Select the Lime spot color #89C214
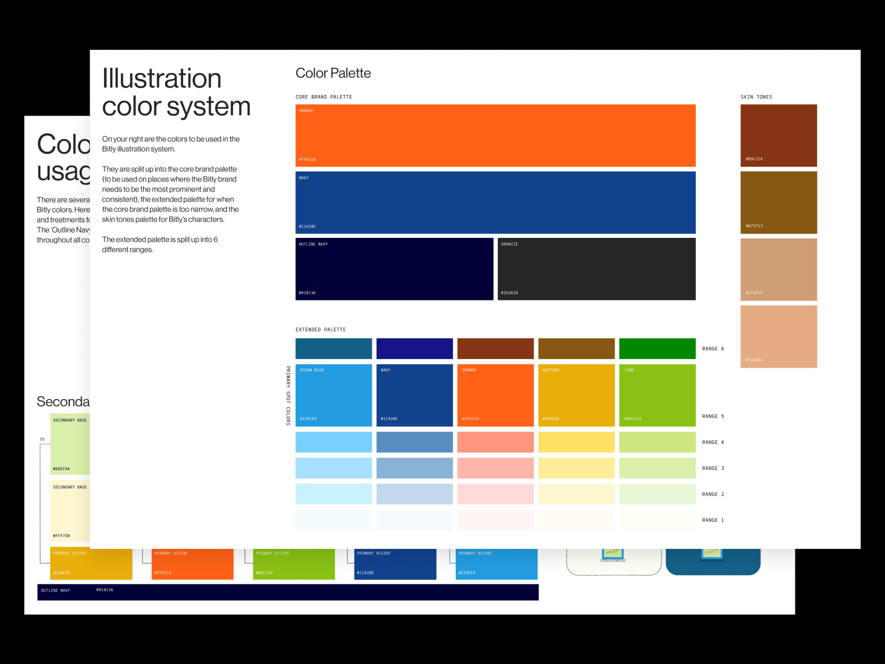Screen dimensions: 885x664 [x=658, y=394]
